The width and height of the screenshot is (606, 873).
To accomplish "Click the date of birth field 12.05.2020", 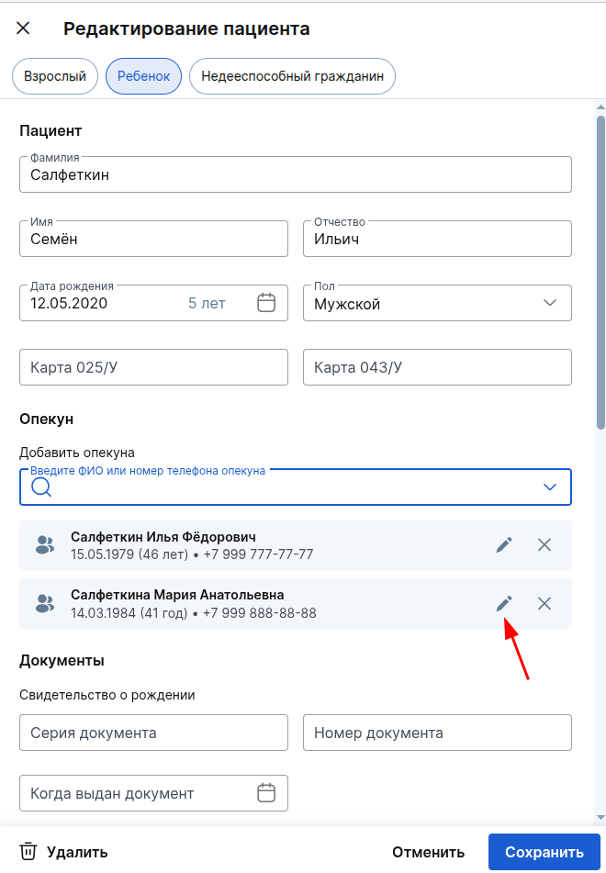I will pyautogui.click(x=153, y=303).
